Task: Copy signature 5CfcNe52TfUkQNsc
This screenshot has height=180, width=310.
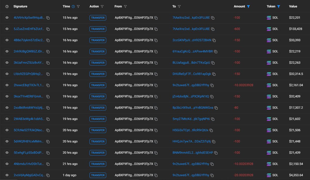Action: point(48,130)
